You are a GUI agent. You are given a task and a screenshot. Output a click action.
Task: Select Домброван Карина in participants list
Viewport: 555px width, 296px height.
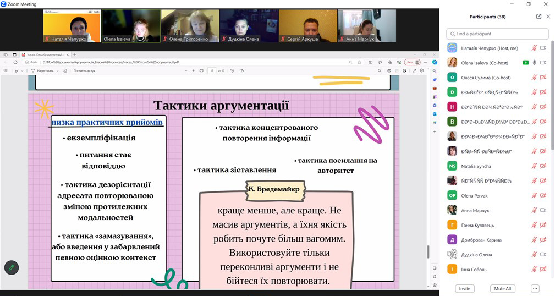coord(497,240)
